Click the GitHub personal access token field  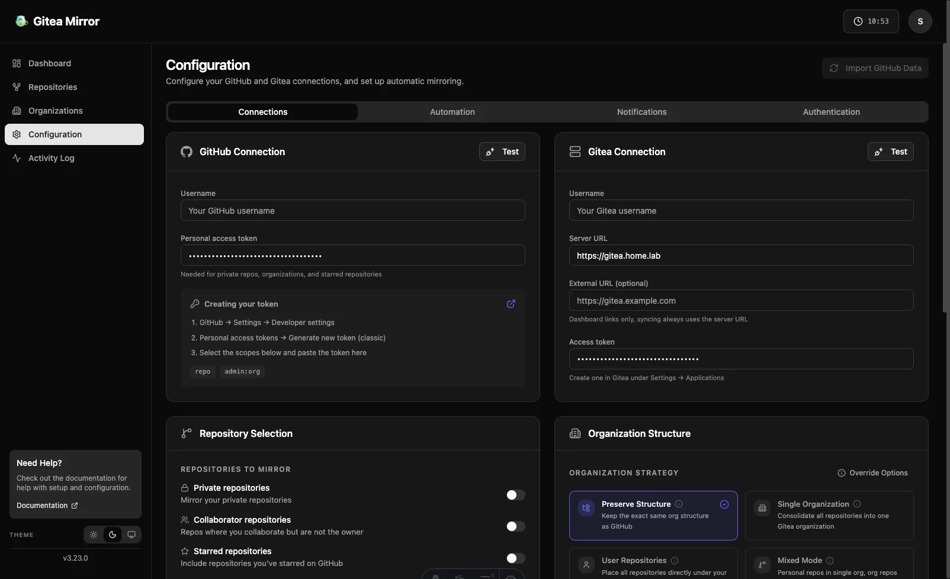tap(353, 255)
